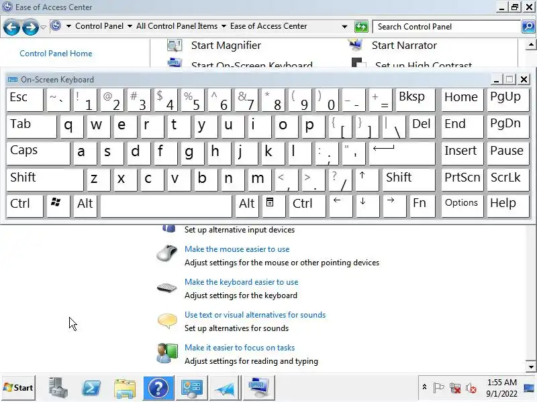
Task: Launch Start Narrator icon
Action: pos(355,45)
